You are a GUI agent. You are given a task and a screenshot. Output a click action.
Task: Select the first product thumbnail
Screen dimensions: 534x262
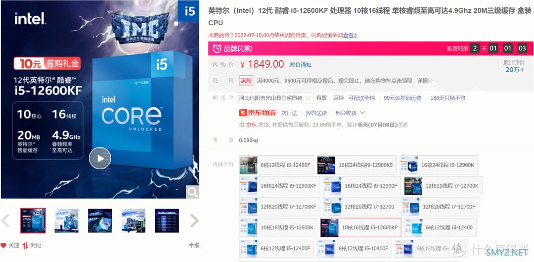33,221
